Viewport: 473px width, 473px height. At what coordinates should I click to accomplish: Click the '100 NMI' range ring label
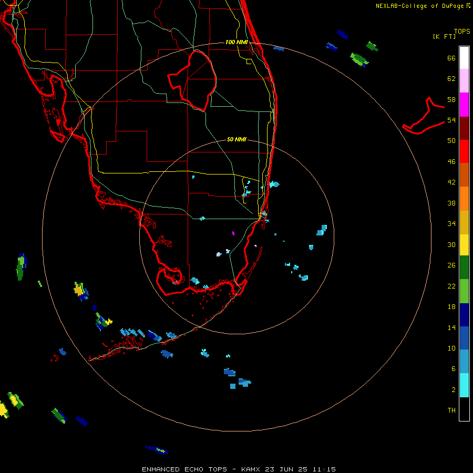pyautogui.click(x=236, y=42)
